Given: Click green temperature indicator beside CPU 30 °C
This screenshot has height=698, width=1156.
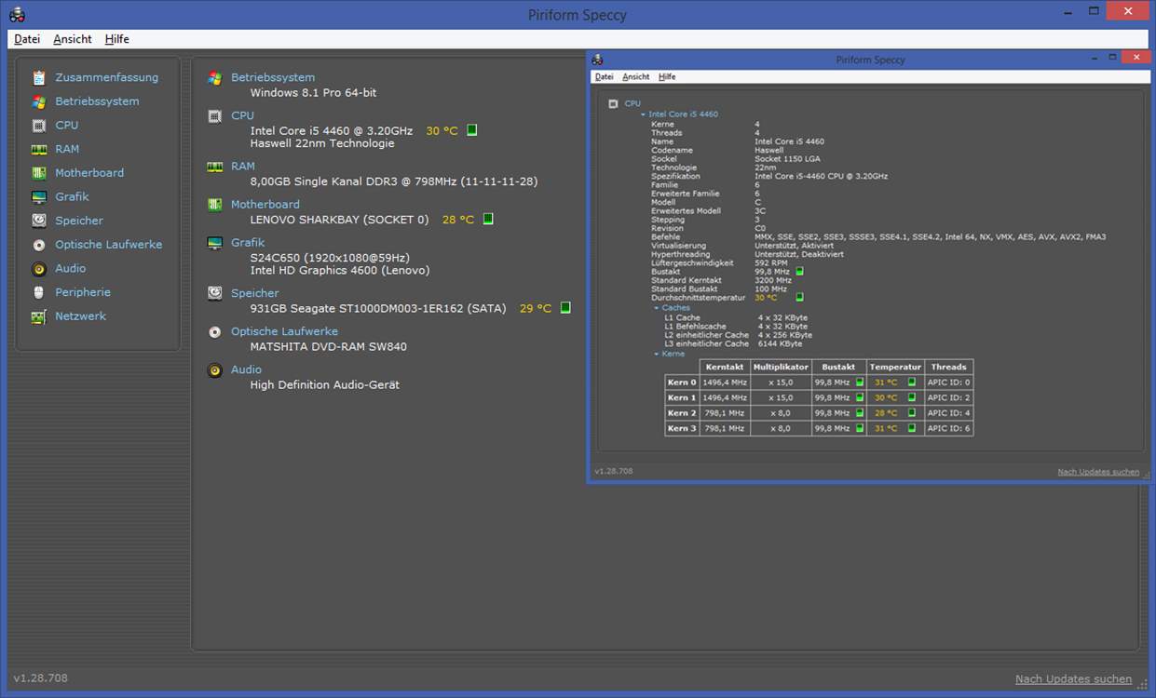Looking at the screenshot, I should [x=471, y=130].
